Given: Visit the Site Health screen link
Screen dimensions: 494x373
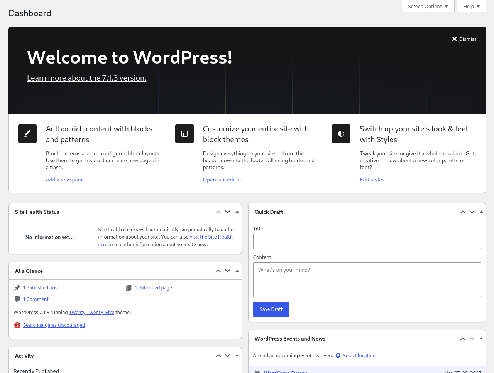Looking at the screenshot, I should [x=211, y=237].
